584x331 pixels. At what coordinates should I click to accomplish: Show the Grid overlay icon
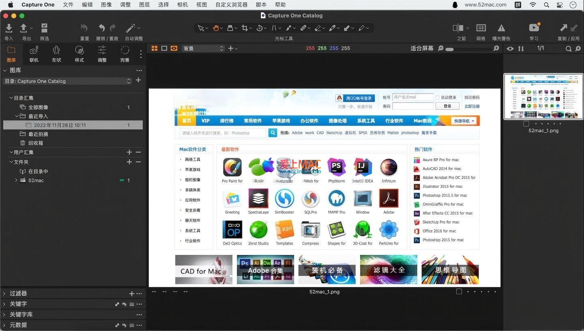(x=481, y=28)
